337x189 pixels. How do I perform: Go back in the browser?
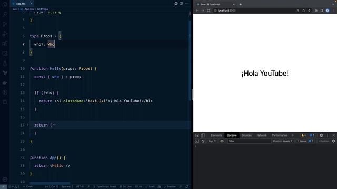tap(197, 10)
